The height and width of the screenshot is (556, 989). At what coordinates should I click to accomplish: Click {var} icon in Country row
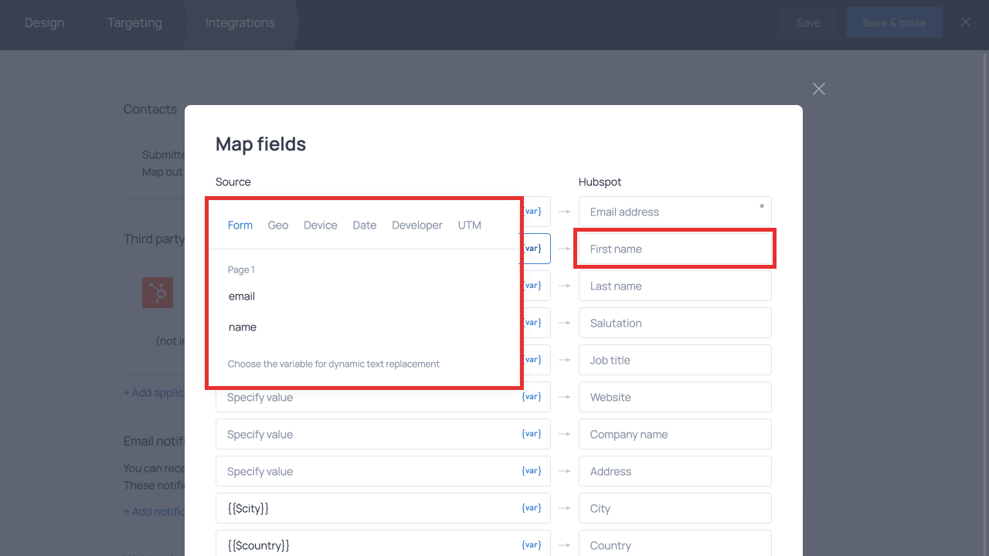point(532,545)
